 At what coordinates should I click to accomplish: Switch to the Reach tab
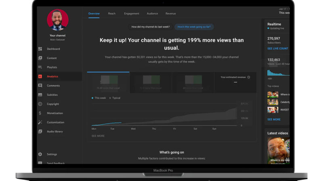(x=112, y=14)
